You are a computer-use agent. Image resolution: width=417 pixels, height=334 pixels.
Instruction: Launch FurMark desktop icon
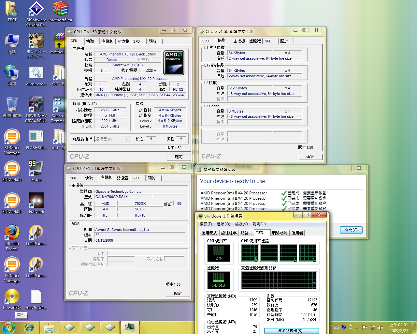36,203
